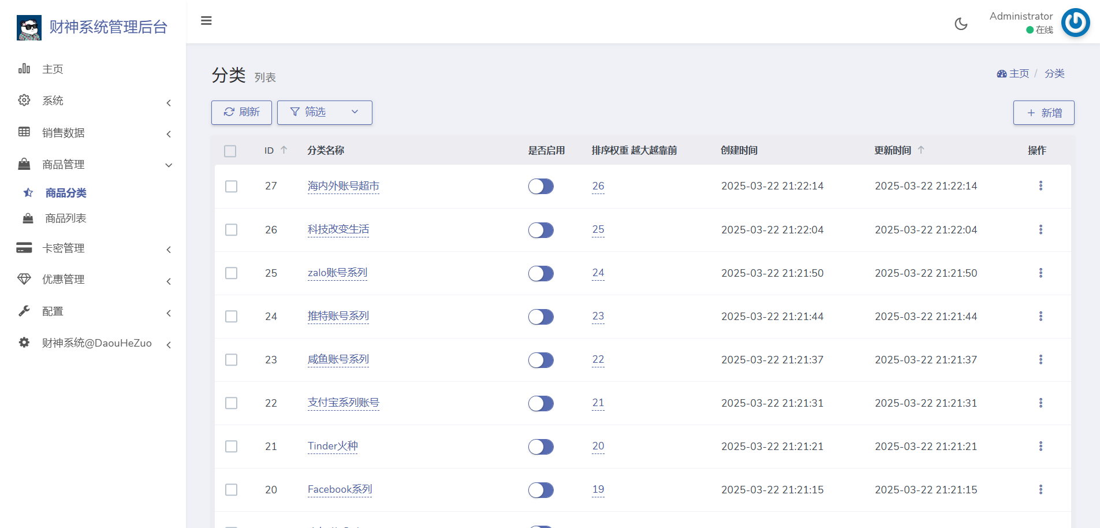The width and height of the screenshot is (1100, 528).
Task: Click the 刷新 refresh button
Action: tap(241, 112)
